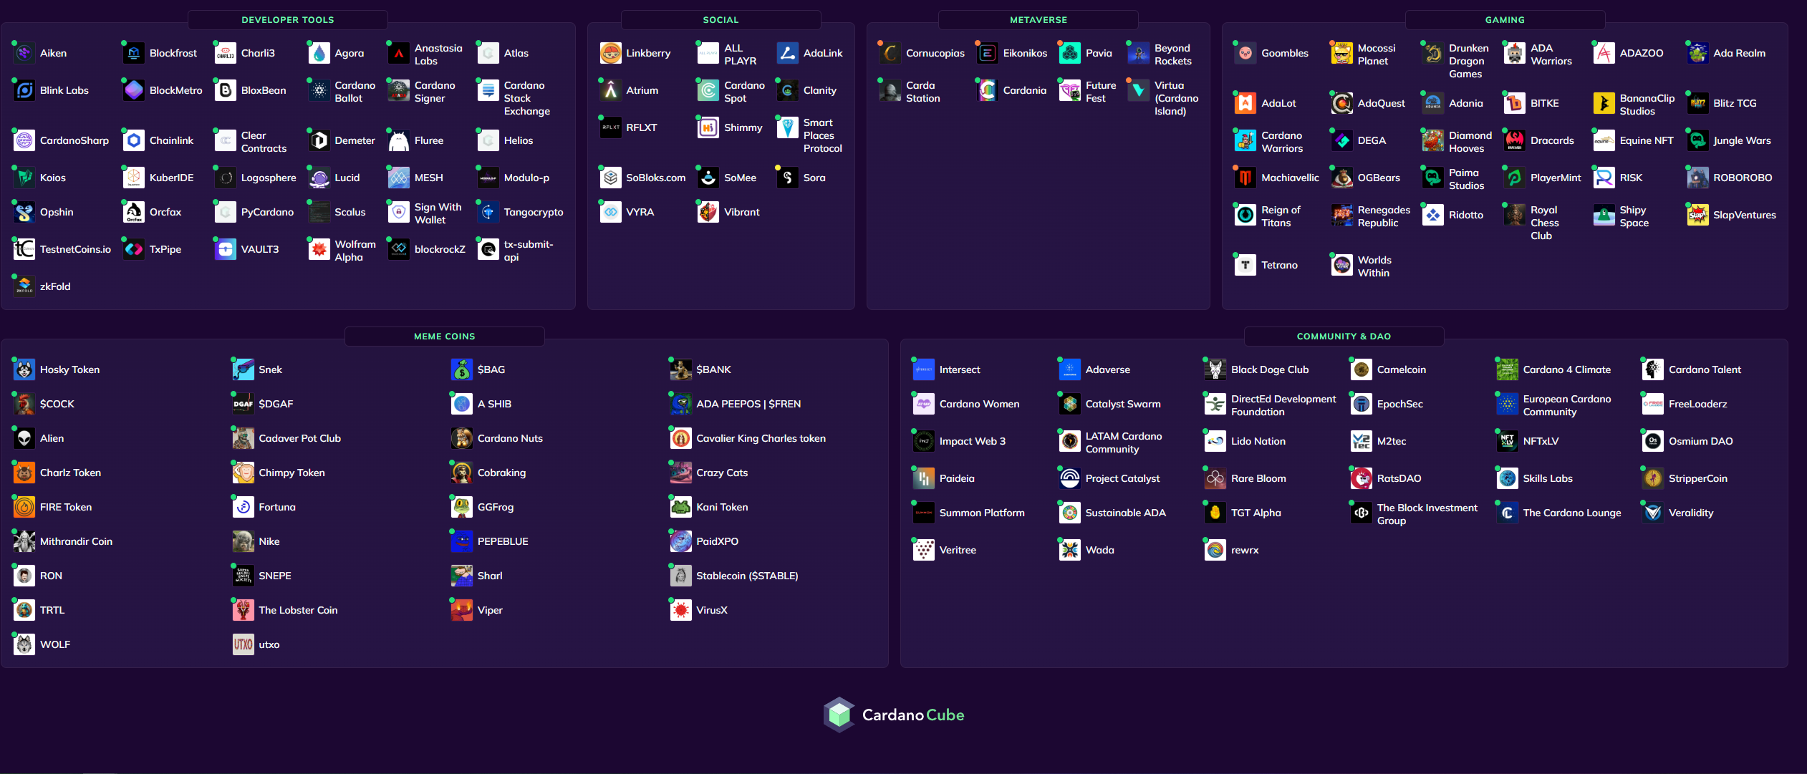Image resolution: width=1807 pixels, height=774 pixels.
Task: Click "The Block Investment Group" text
Action: [1427, 514]
